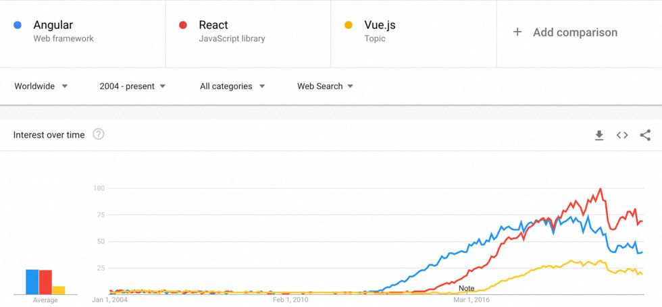Click the red dot beside React
The image size is (662, 307).
pyautogui.click(x=182, y=26)
